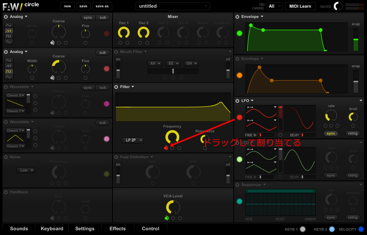This screenshot has width=367, height=235.
Task: Click the first Envelope graph display
Action: coord(297,37)
